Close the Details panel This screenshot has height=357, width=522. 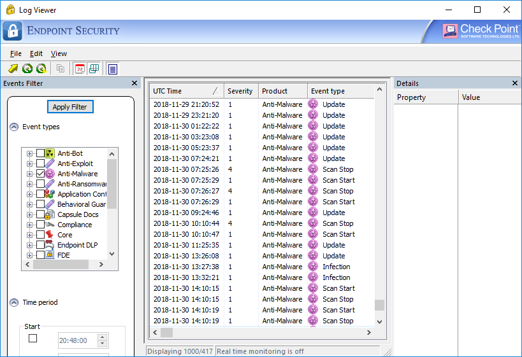[515, 83]
